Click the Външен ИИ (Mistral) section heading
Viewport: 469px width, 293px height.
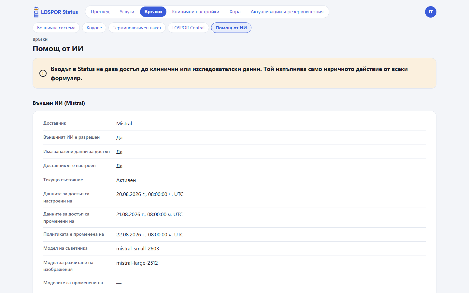[x=59, y=103]
